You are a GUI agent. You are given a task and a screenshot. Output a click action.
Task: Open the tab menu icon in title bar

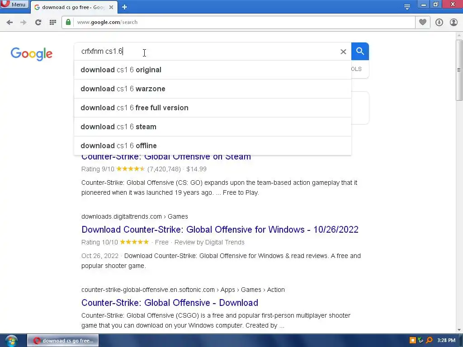(407, 7)
